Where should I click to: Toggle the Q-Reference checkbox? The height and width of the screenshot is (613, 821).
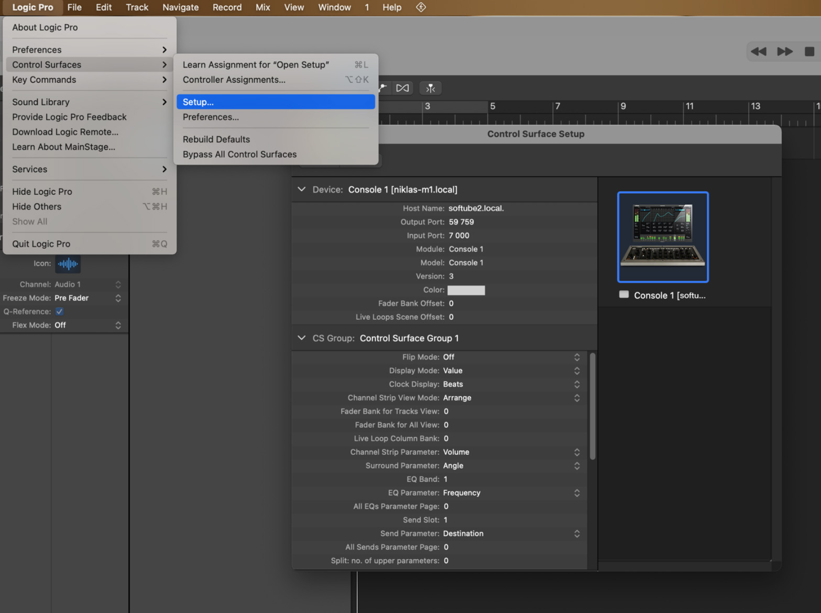coord(59,311)
